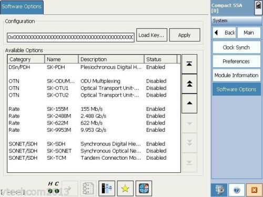Open the system tools icon bottom right
The width and height of the screenshot is (263, 197).
tap(219, 190)
